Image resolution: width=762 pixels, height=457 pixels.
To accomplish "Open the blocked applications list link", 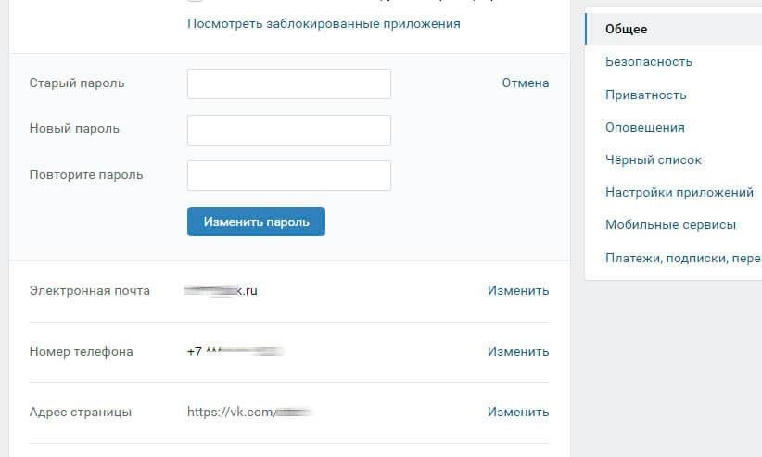I will [x=324, y=24].
